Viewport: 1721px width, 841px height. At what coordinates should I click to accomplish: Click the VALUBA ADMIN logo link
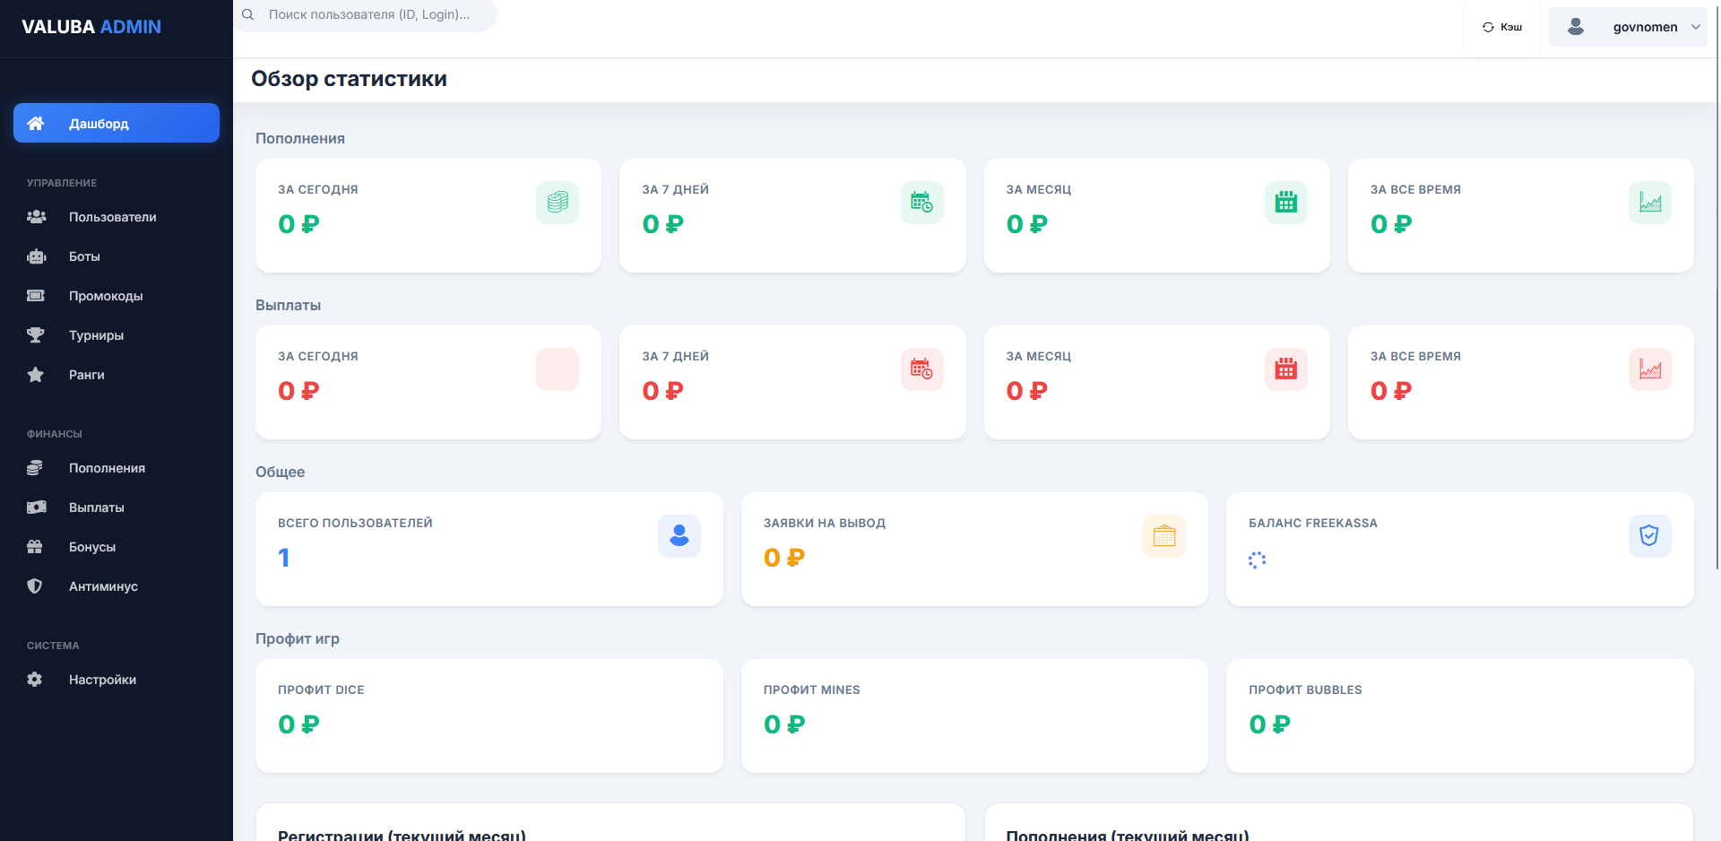click(91, 27)
